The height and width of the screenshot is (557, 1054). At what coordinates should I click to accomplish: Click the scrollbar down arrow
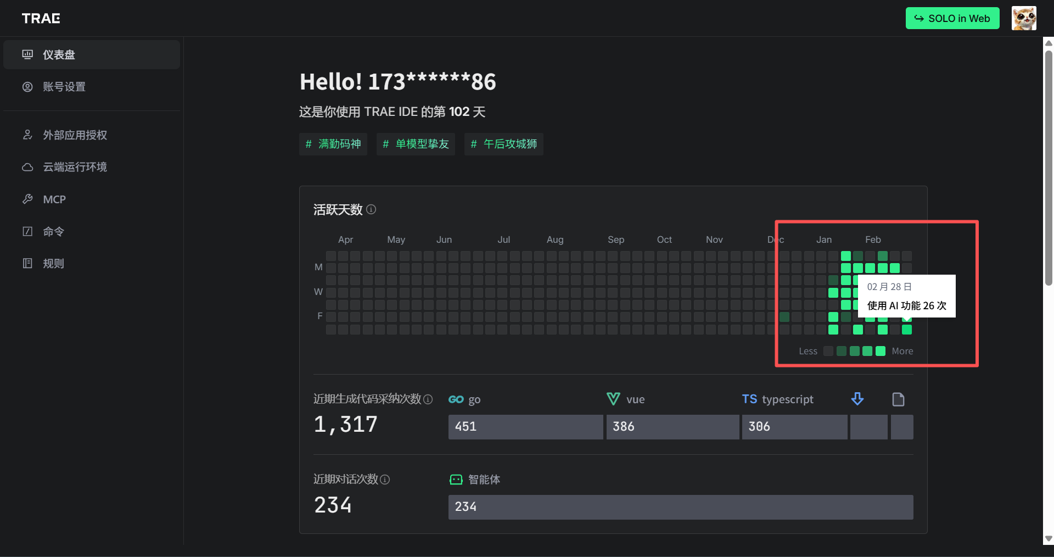(x=1049, y=539)
